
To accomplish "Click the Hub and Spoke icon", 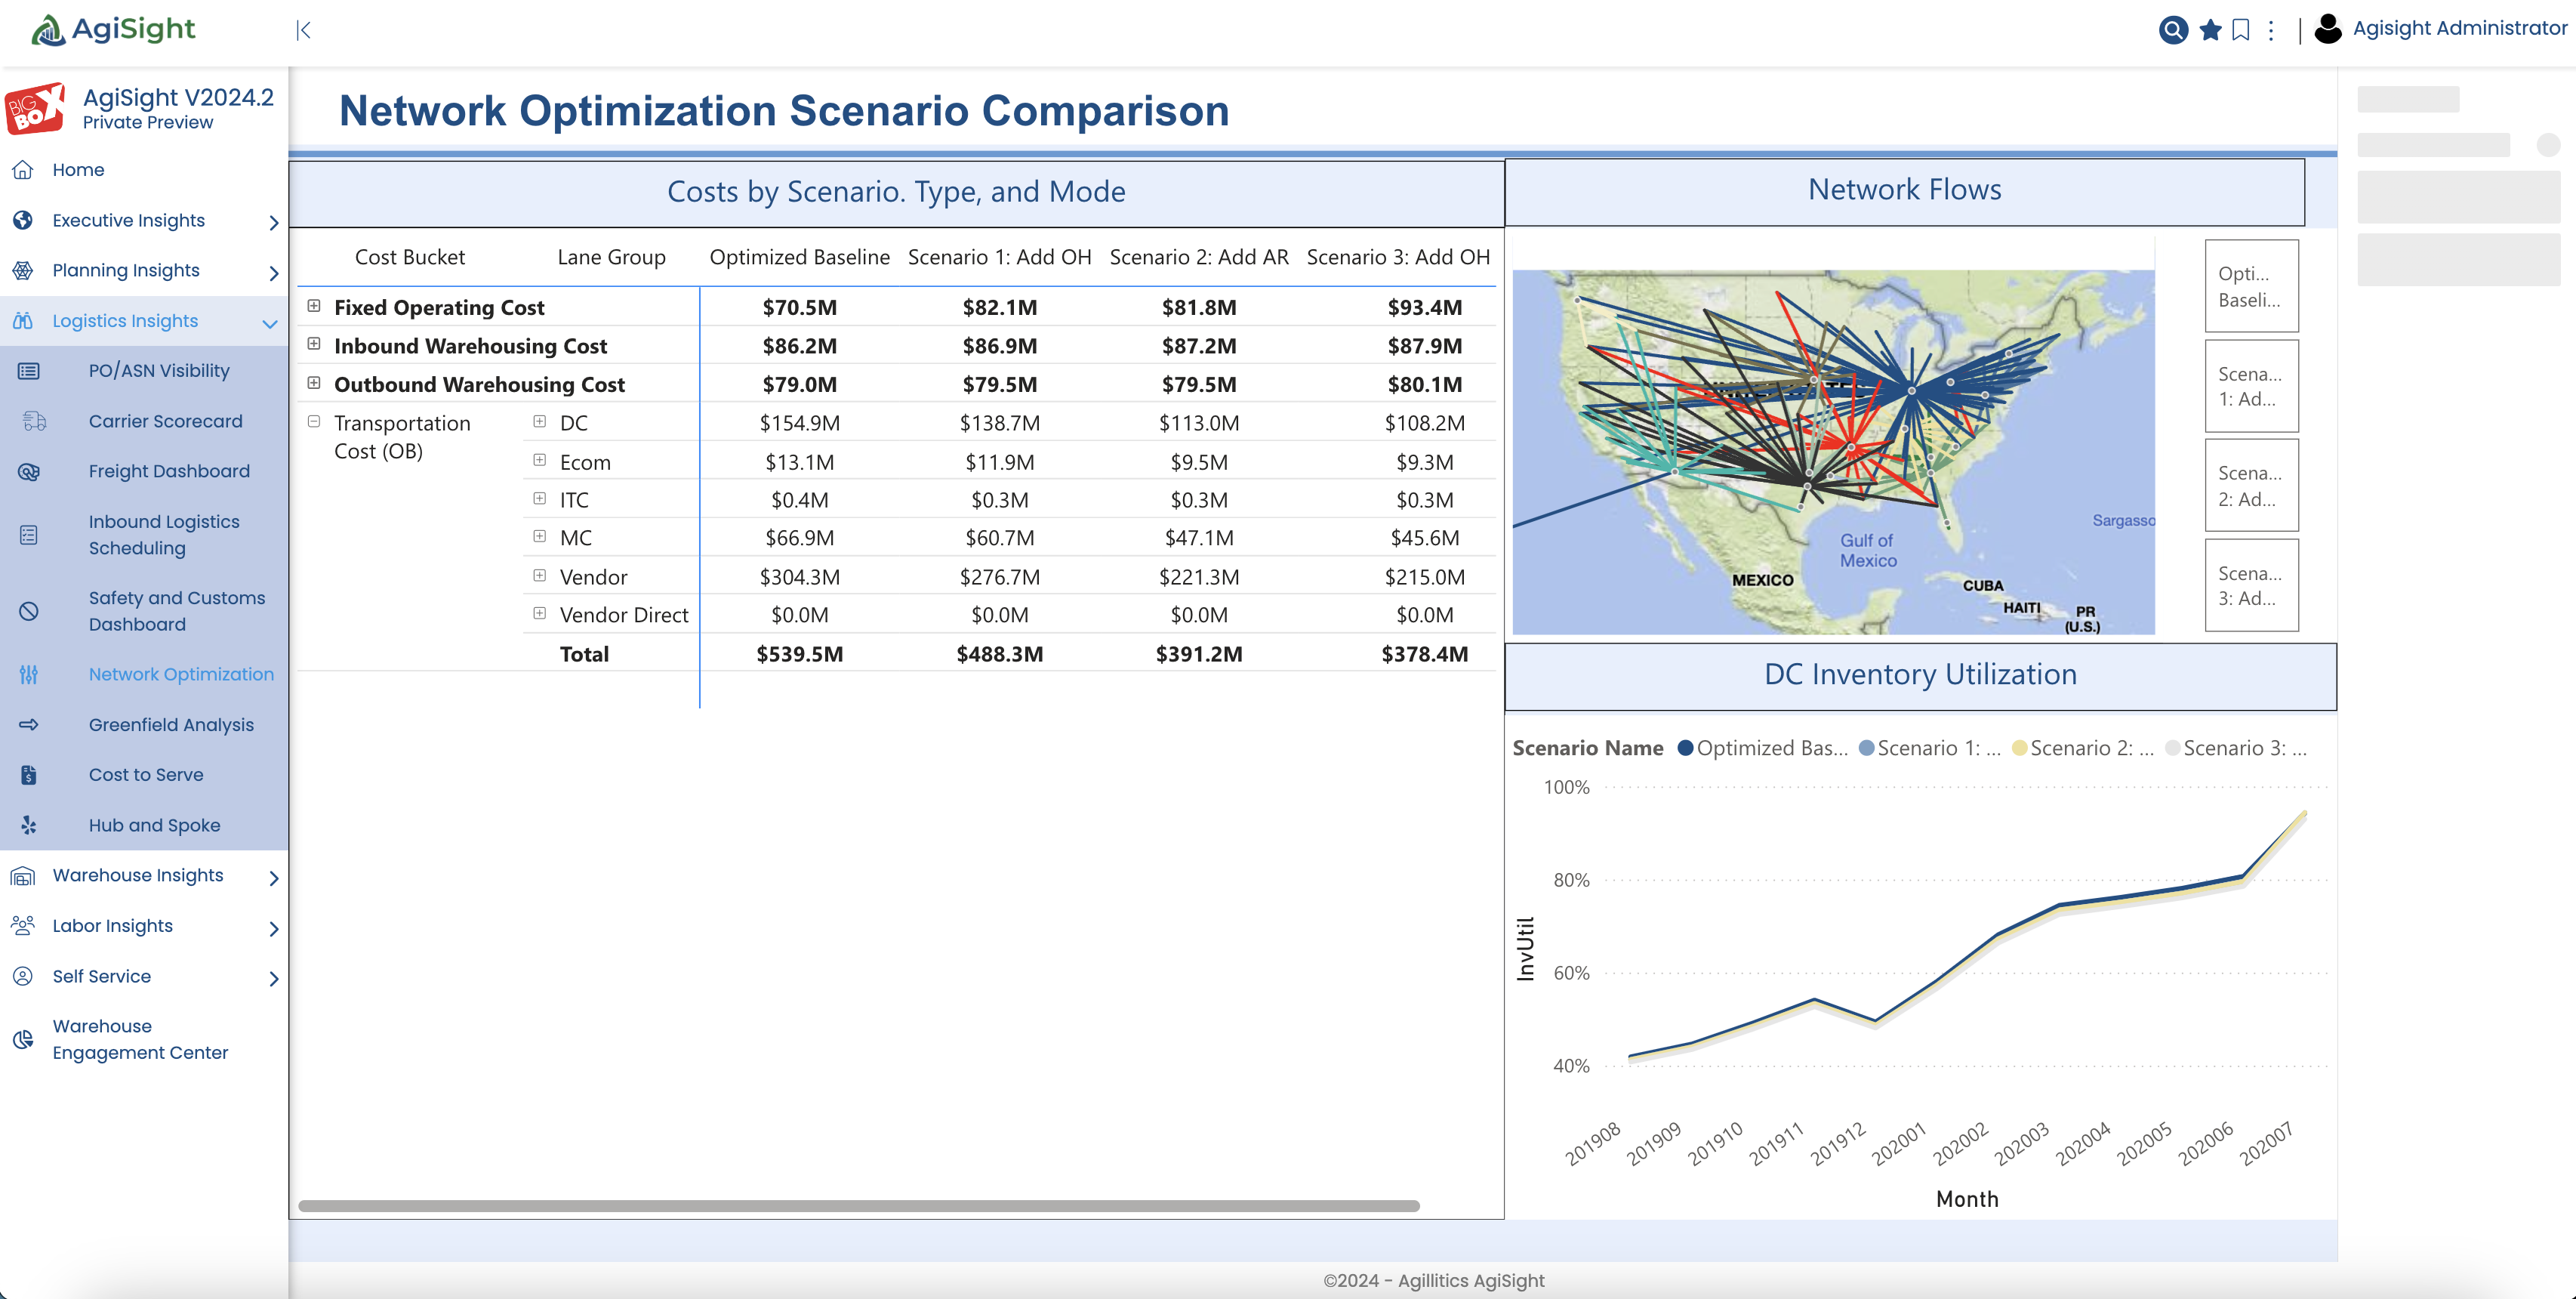I will click(29, 825).
